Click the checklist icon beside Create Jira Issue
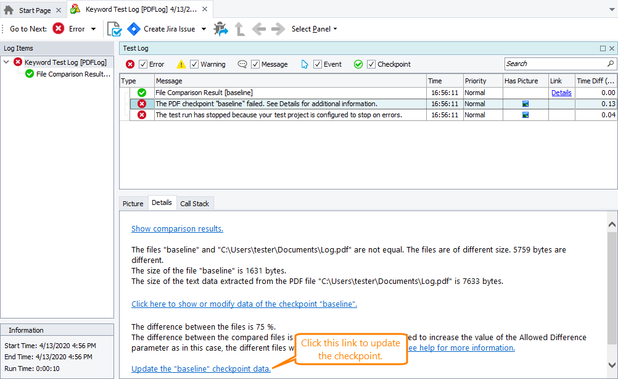Image resolution: width=618 pixels, height=379 pixels. [x=113, y=28]
